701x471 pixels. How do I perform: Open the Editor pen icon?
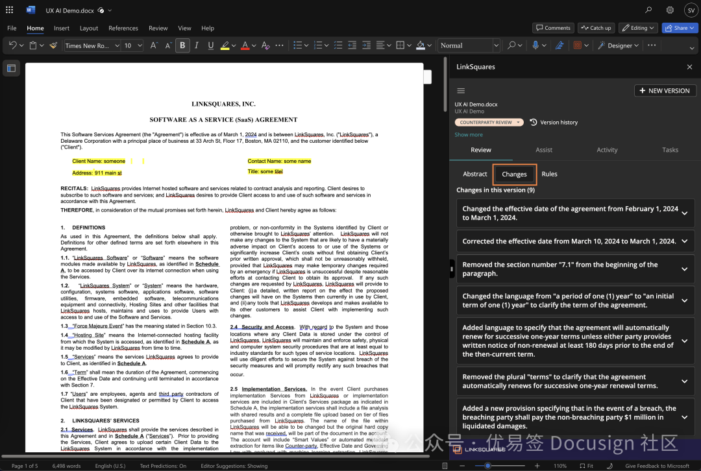click(x=560, y=45)
